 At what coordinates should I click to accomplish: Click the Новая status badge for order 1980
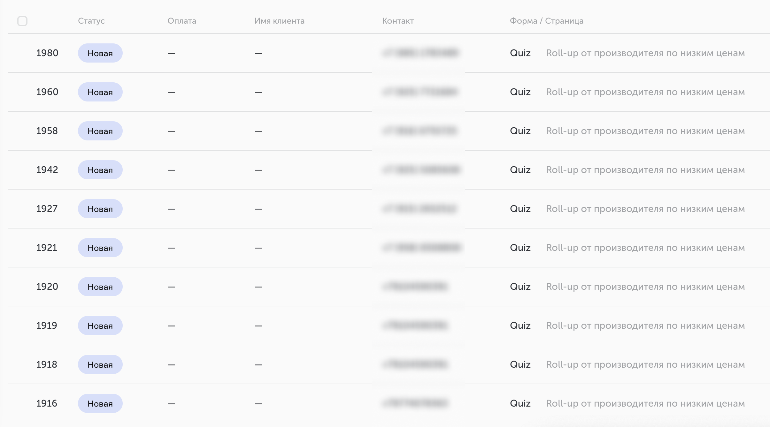[x=100, y=53]
